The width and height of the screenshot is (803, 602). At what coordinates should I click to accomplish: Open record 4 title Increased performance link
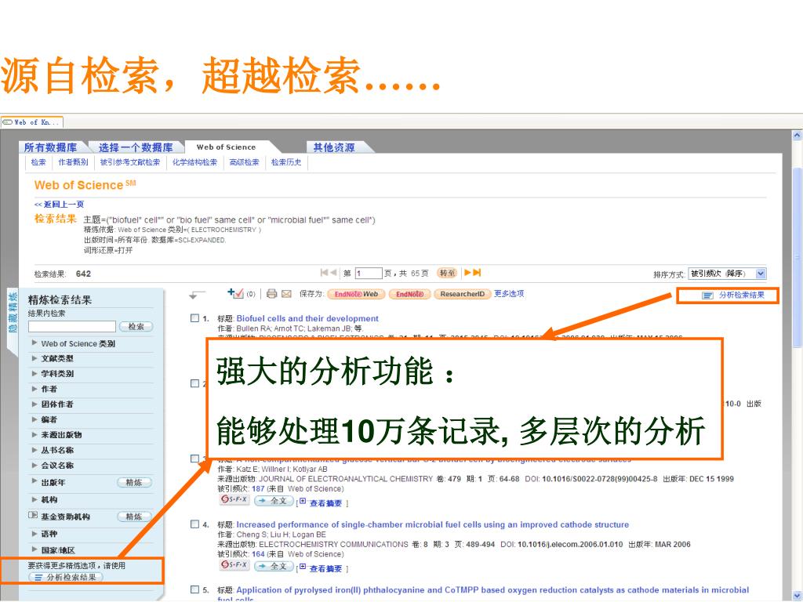pos(432,524)
